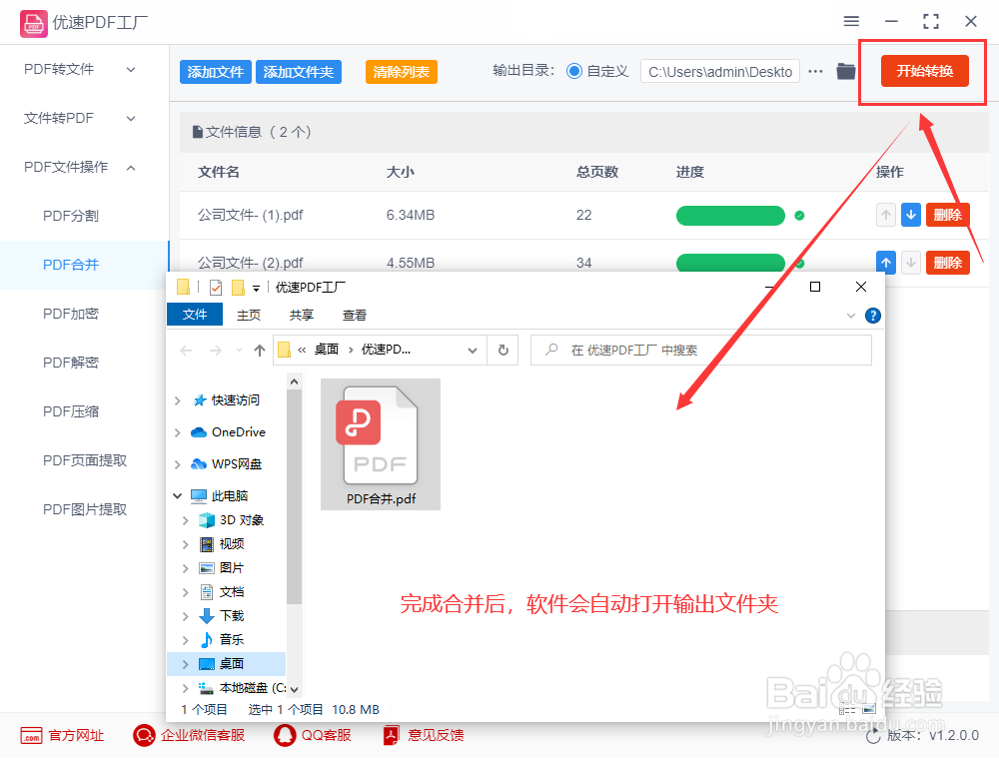Open the recent locations dropdown arrow
This screenshot has width=999, height=759.
click(239, 351)
